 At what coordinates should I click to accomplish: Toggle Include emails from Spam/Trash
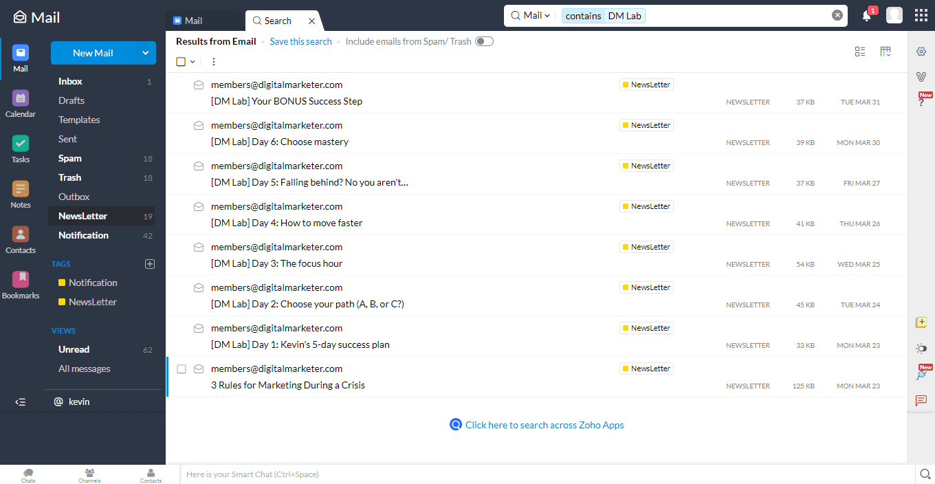484,41
